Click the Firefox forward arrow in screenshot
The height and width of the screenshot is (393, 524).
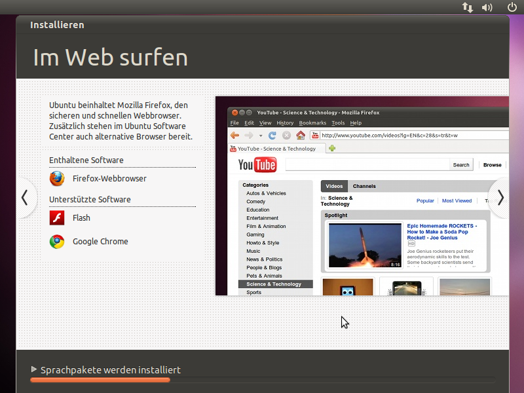point(249,136)
